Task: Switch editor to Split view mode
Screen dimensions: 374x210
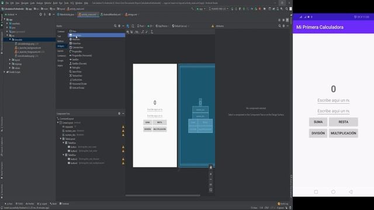Action: [x=283, y=20]
